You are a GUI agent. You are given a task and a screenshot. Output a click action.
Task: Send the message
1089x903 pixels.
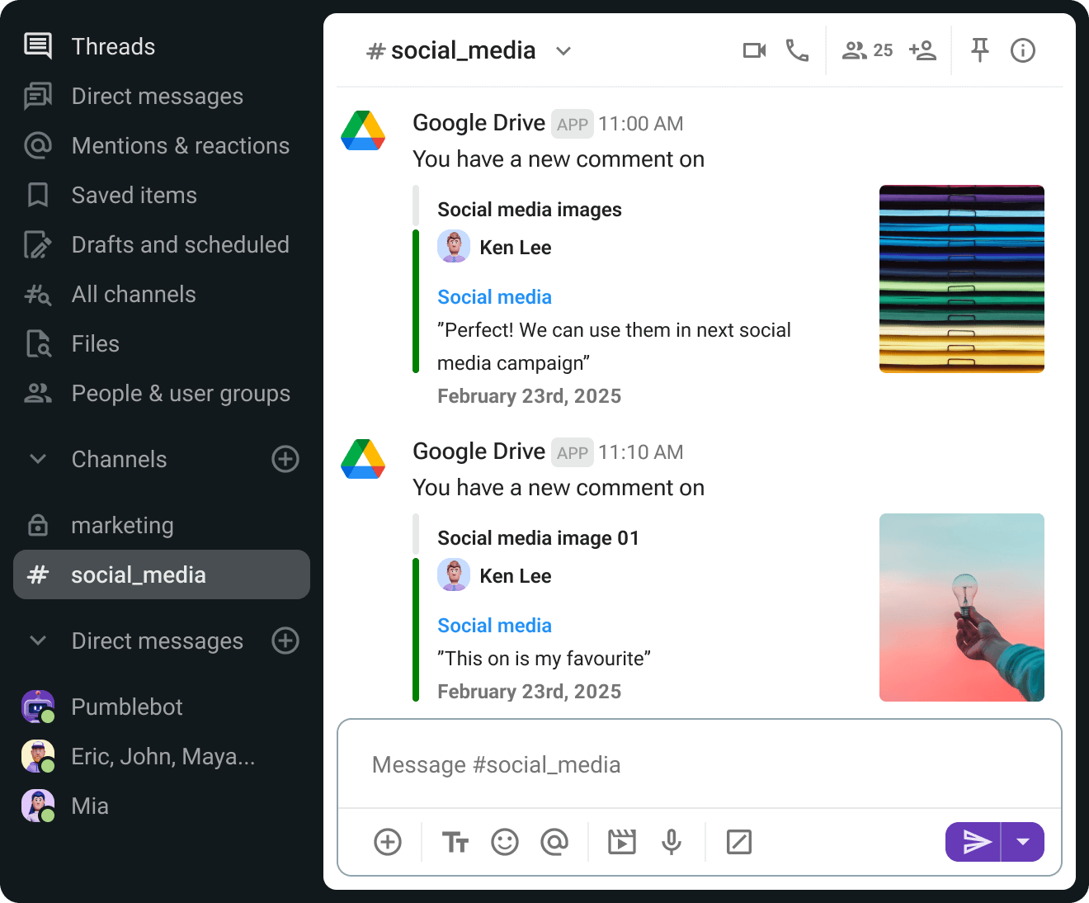tap(973, 842)
